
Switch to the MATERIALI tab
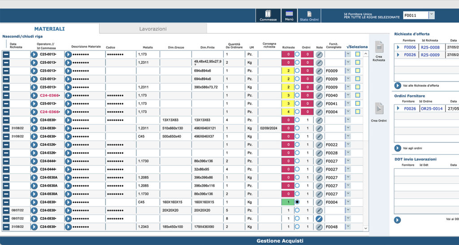[x=49, y=29]
